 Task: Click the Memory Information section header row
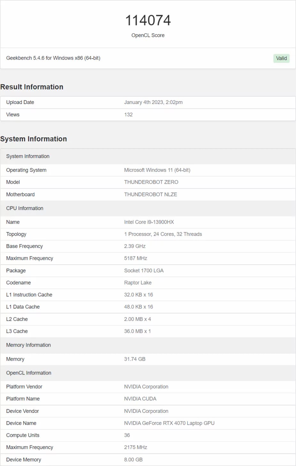148,345
